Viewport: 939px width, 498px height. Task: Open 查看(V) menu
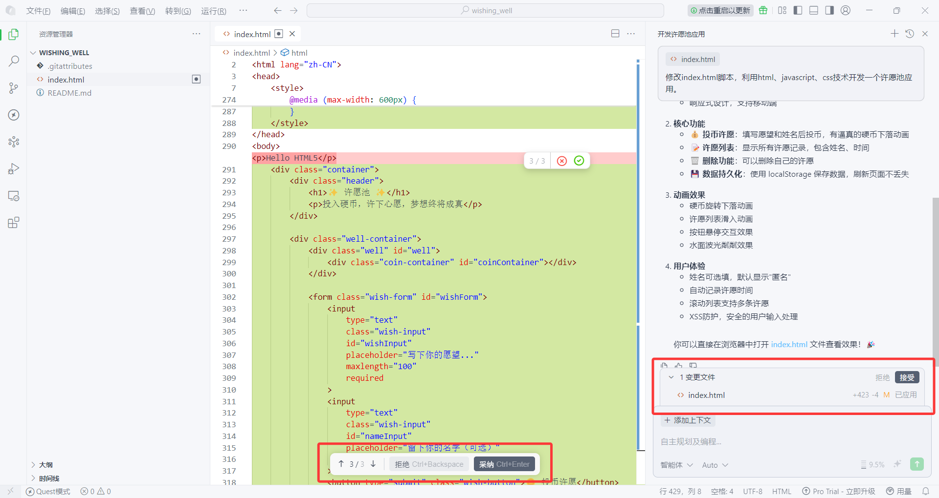pyautogui.click(x=142, y=11)
